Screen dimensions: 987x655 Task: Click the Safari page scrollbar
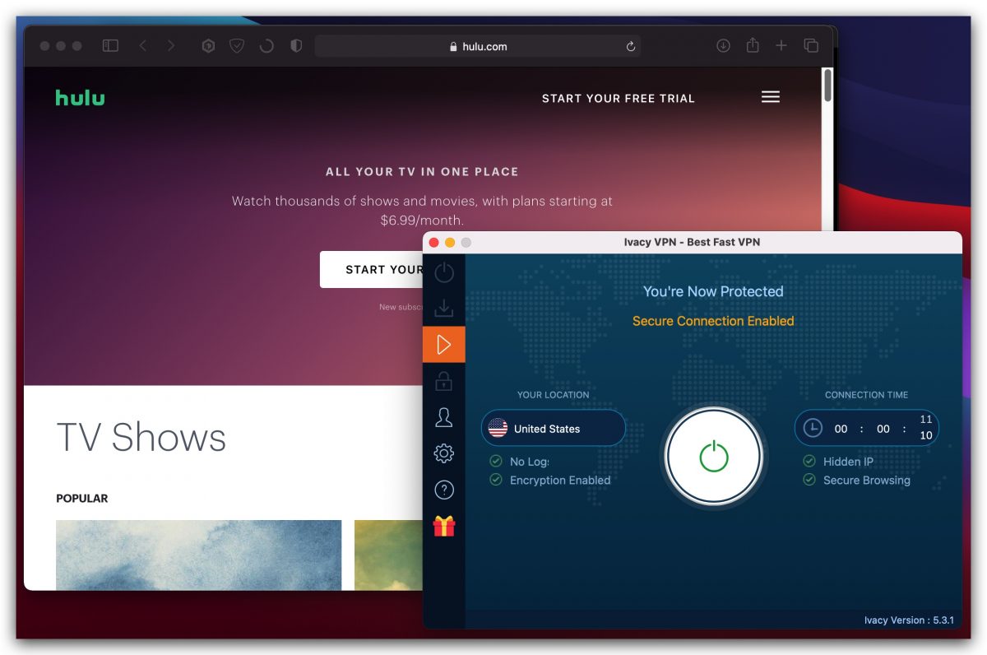[827, 86]
